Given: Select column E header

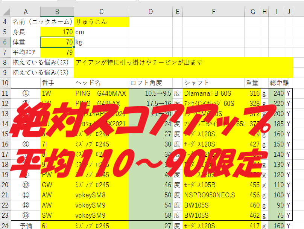Looking at the screenshot, I should point(178,12).
